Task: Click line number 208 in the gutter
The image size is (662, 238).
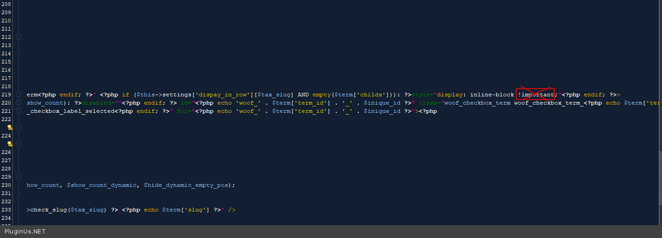Action: tap(6, 4)
